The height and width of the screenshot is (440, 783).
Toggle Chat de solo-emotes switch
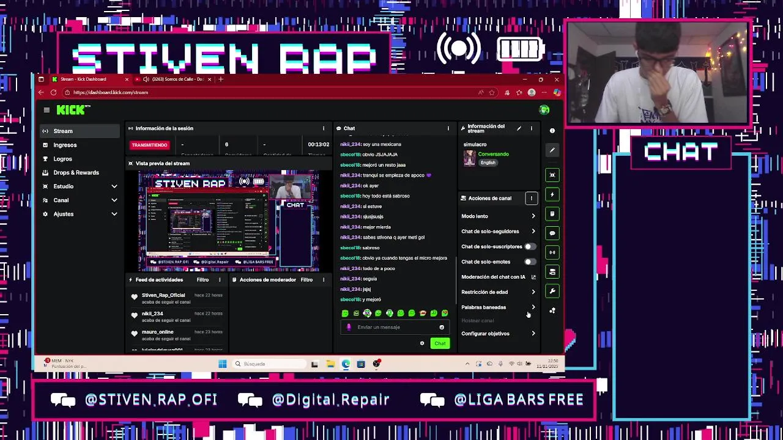click(530, 262)
